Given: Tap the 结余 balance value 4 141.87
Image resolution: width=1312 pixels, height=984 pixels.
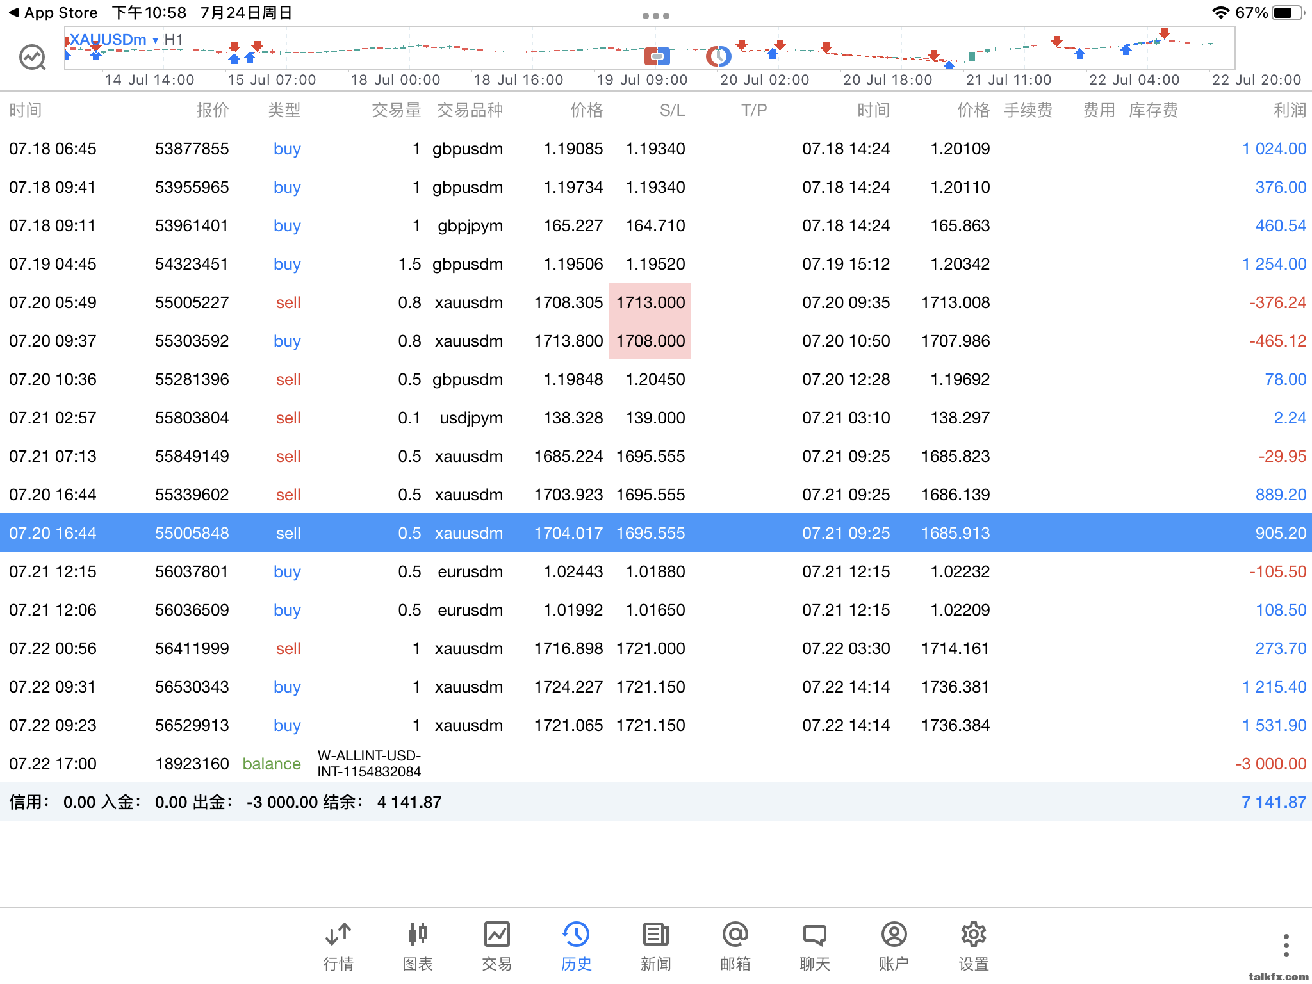Looking at the screenshot, I should click(x=409, y=802).
